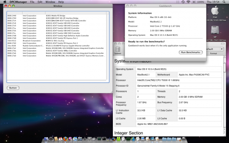Select the 8086:27c8 USB UHCI Controller row
This screenshot has width=229, height=143.
56,23
